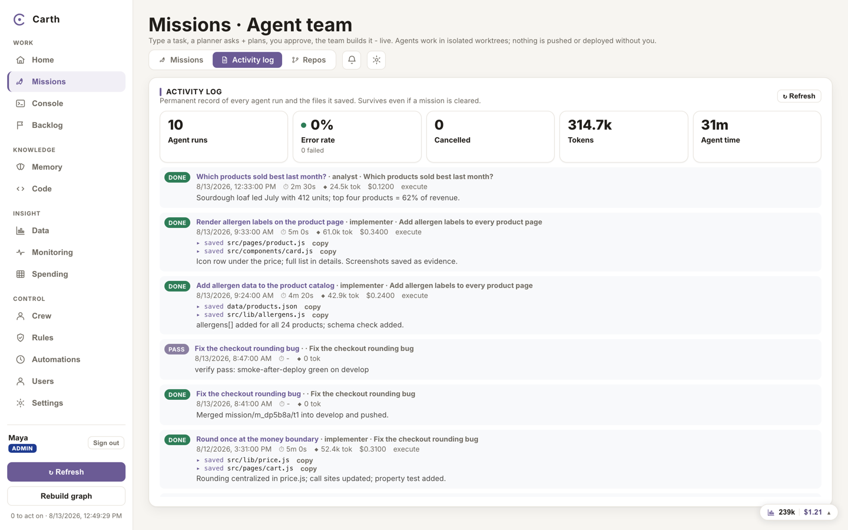Viewport: 848px width, 530px height.
Task: Click the Carth logo icon
Action: pos(19,19)
